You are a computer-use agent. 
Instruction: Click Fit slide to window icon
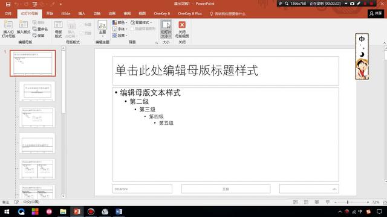point(385,203)
